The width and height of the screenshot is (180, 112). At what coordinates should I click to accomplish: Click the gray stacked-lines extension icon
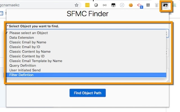pyautogui.click(x=148, y=5)
